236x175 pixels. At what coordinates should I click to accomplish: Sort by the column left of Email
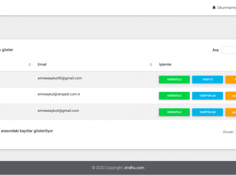click(x=30, y=65)
